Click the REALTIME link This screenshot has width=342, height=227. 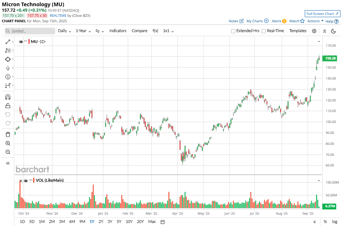tap(58, 15)
